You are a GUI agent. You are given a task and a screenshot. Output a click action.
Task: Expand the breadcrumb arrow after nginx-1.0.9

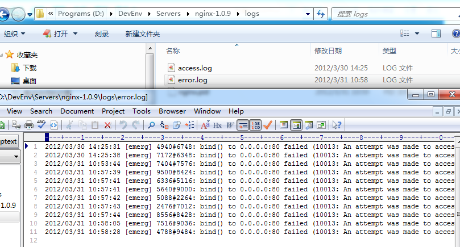(x=238, y=14)
